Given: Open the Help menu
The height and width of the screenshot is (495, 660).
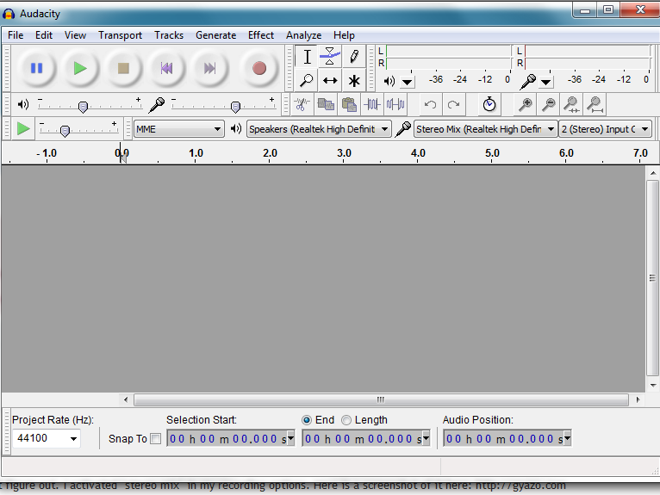Looking at the screenshot, I should pos(344,35).
